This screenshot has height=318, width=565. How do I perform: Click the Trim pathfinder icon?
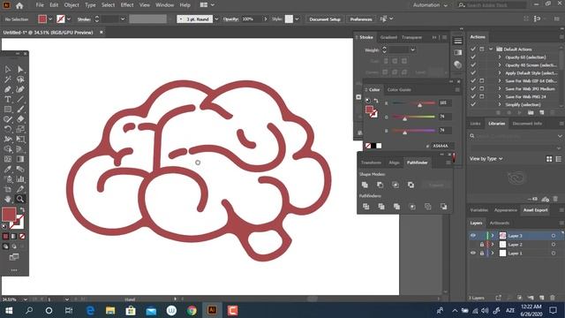pos(381,207)
